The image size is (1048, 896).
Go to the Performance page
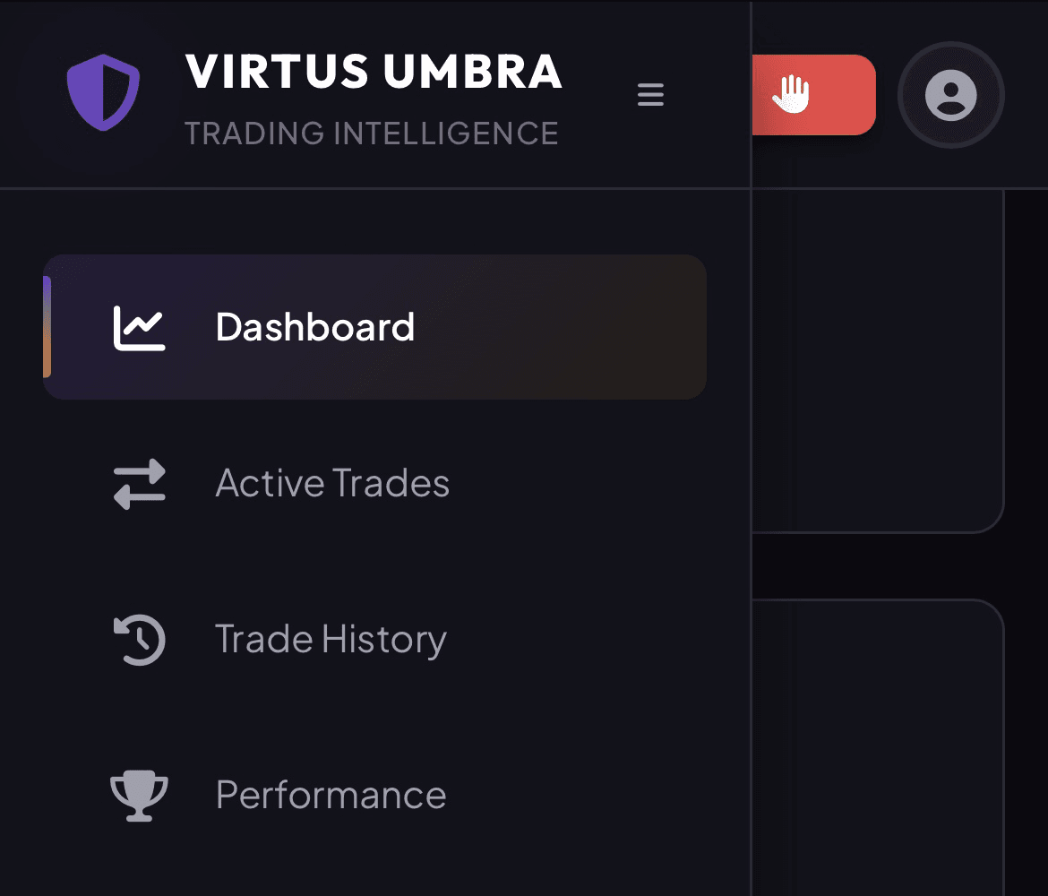pos(331,795)
